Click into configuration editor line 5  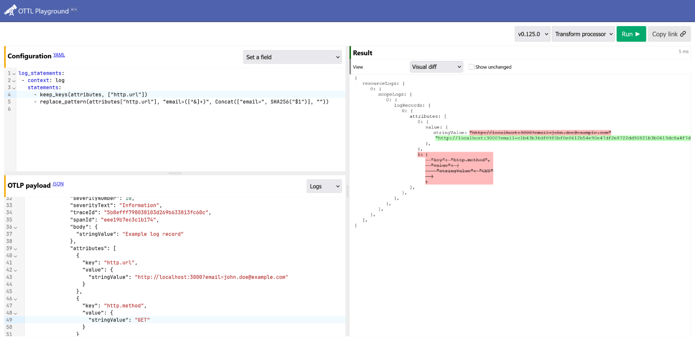coord(181,102)
